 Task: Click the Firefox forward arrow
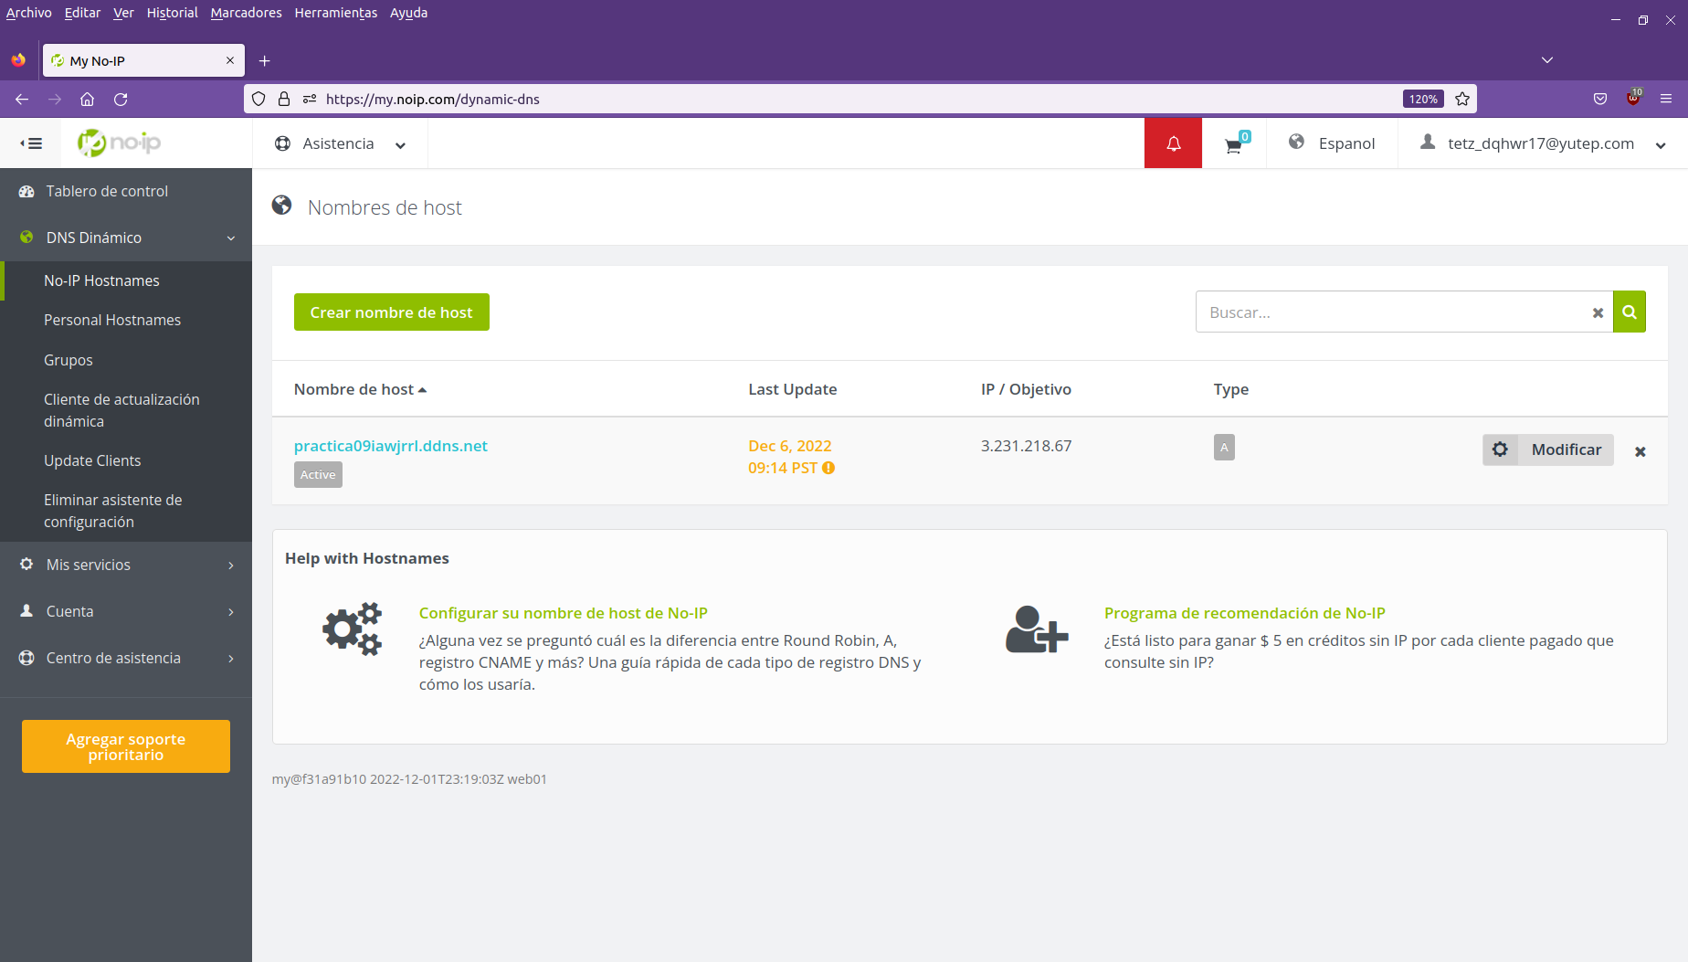click(55, 99)
